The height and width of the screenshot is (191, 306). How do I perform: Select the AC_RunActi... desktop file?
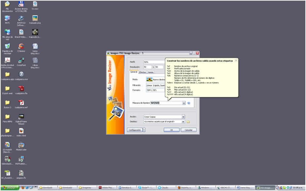(7, 175)
